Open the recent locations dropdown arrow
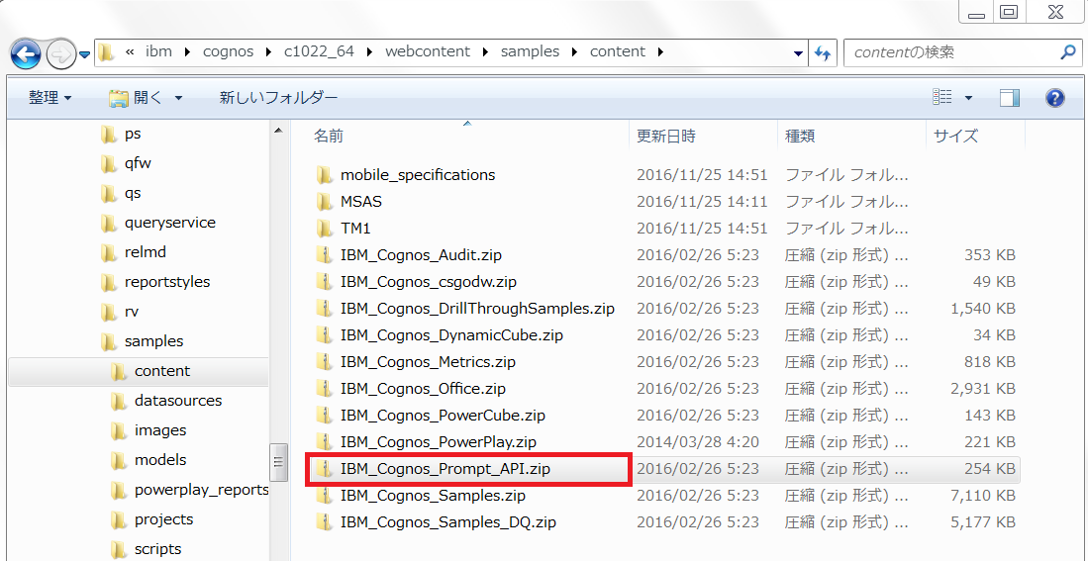1088x561 pixels. pyautogui.click(x=85, y=54)
